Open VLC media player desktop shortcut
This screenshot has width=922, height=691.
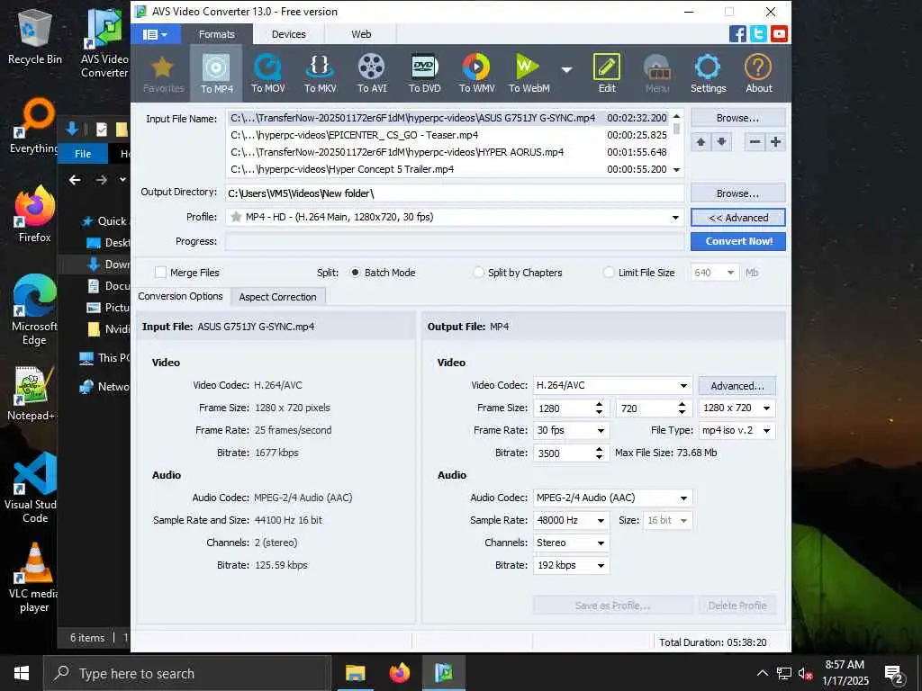(35, 577)
